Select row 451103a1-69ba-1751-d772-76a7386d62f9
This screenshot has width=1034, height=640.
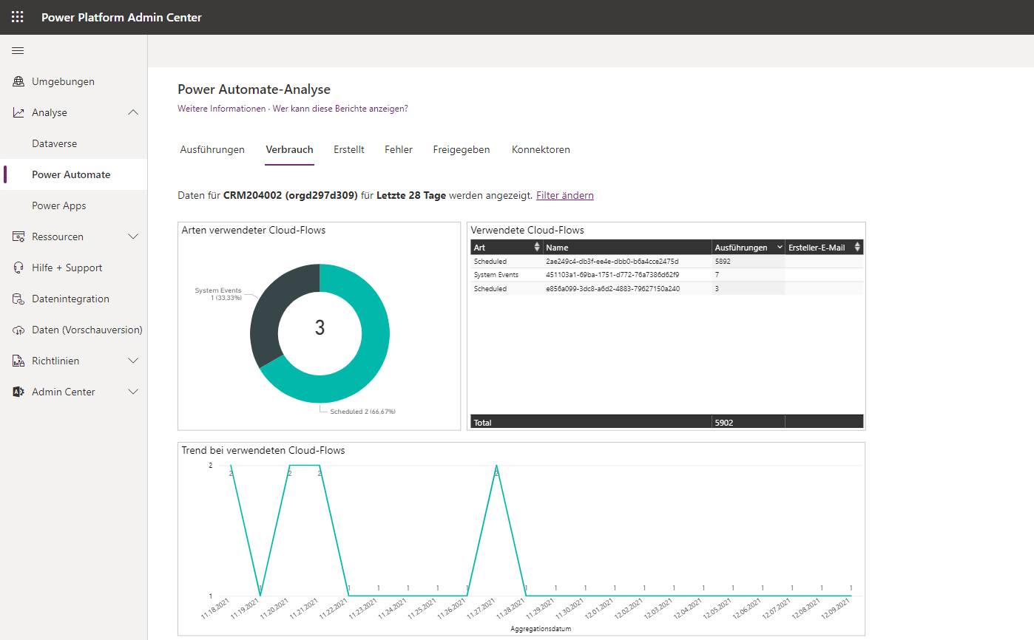666,275
